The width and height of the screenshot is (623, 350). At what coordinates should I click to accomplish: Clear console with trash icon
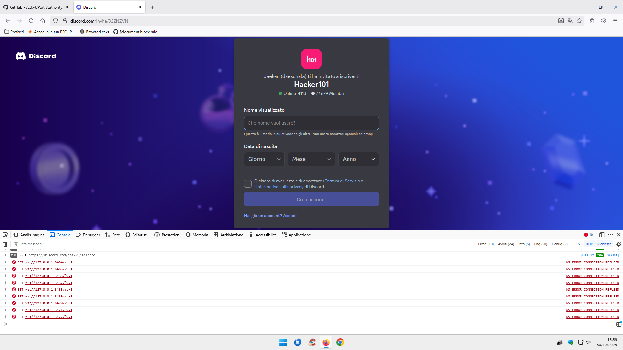(x=5, y=244)
